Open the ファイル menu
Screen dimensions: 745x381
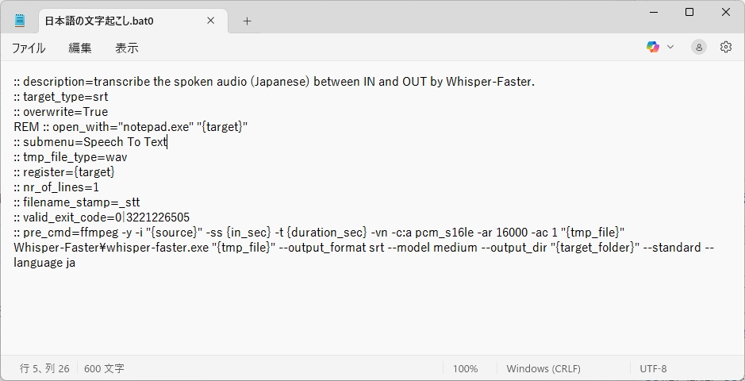(x=29, y=48)
